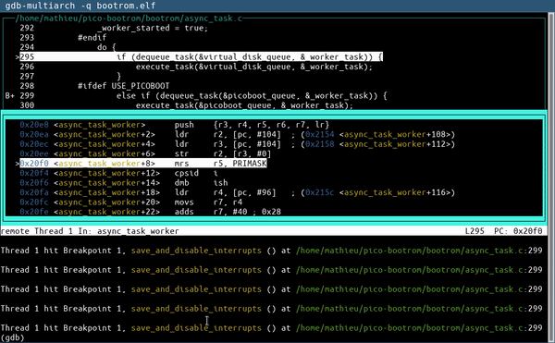555x343 pixels.
Task: Click current instruction 0x20f0 mrs r5, PRIMASK
Action: (x=143, y=164)
